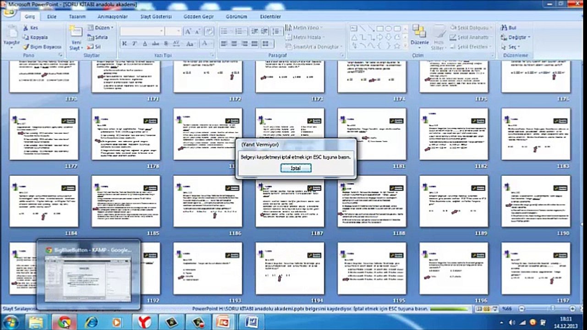The width and height of the screenshot is (587, 330).
Task: Zoom out with the minus button
Action: [x=521, y=309]
